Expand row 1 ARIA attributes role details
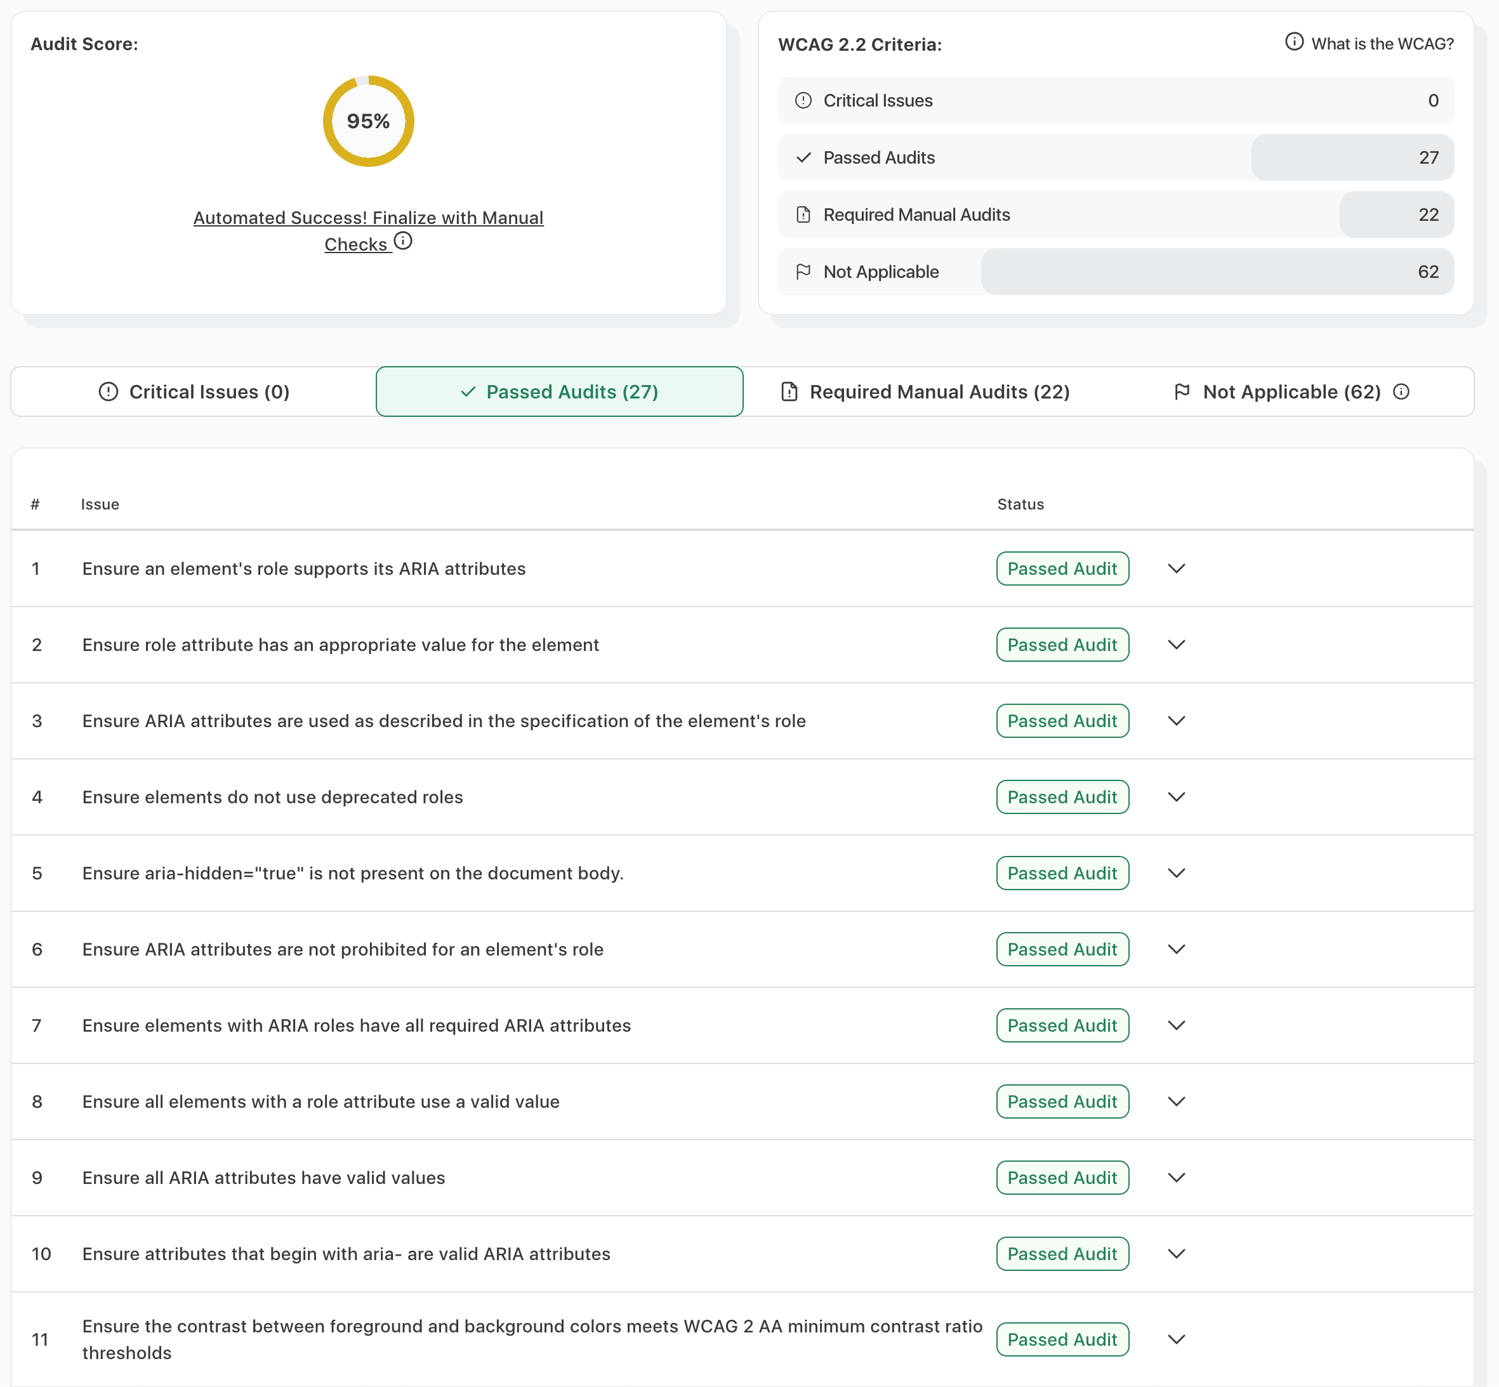1499x1387 pixels. point(1176,569)
